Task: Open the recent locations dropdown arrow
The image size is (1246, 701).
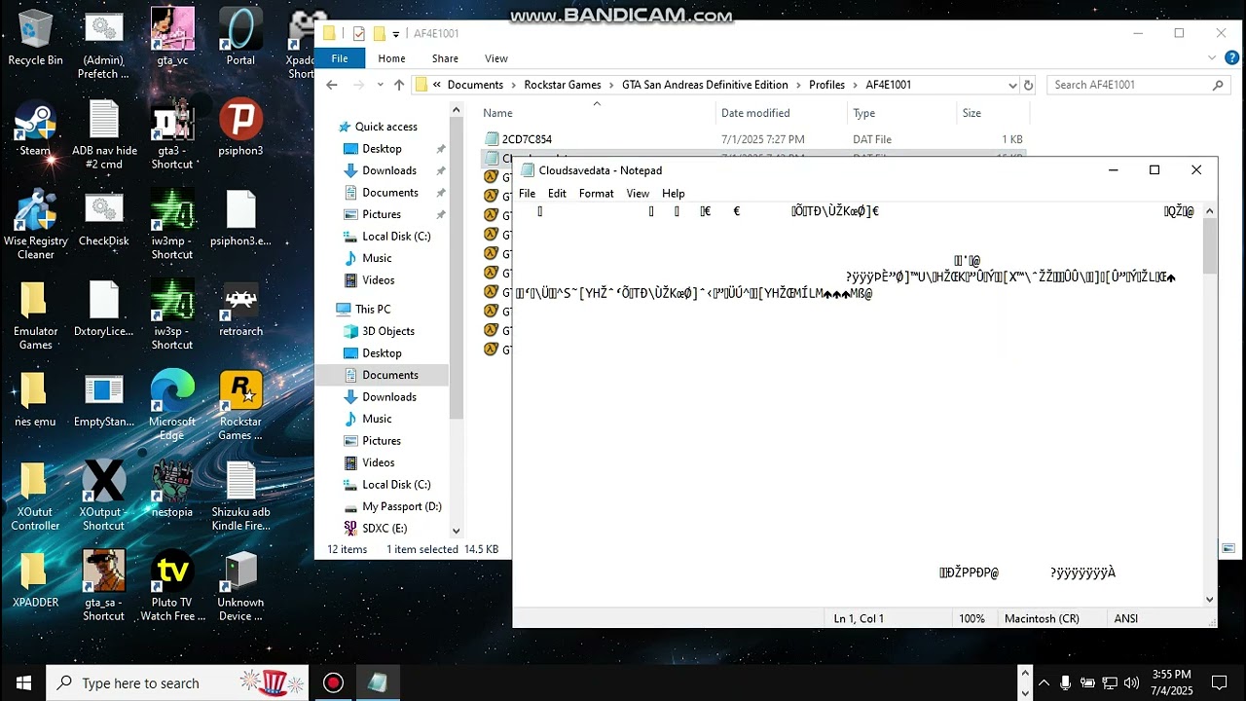Action: click(381, 85)
